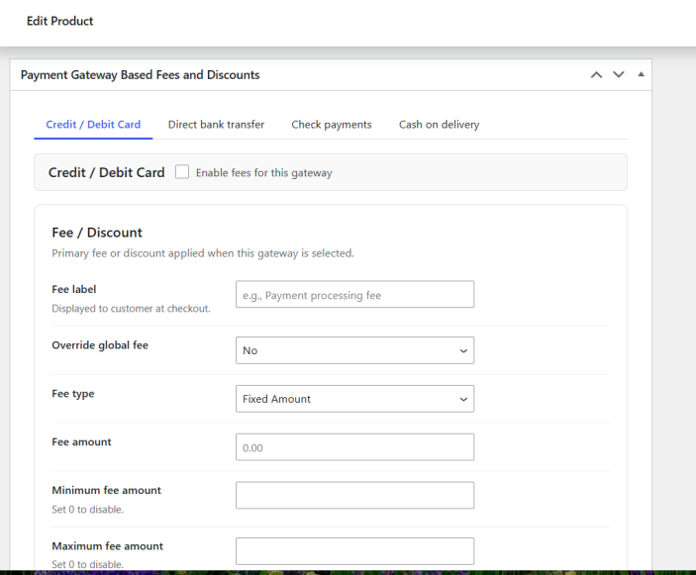696x575 pixels.
Task: Click 'Enable fees for this gateway' label
Action: 264,173
